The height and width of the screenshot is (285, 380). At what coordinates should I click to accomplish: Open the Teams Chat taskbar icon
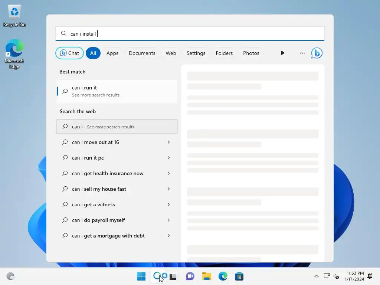pos(190,276)
